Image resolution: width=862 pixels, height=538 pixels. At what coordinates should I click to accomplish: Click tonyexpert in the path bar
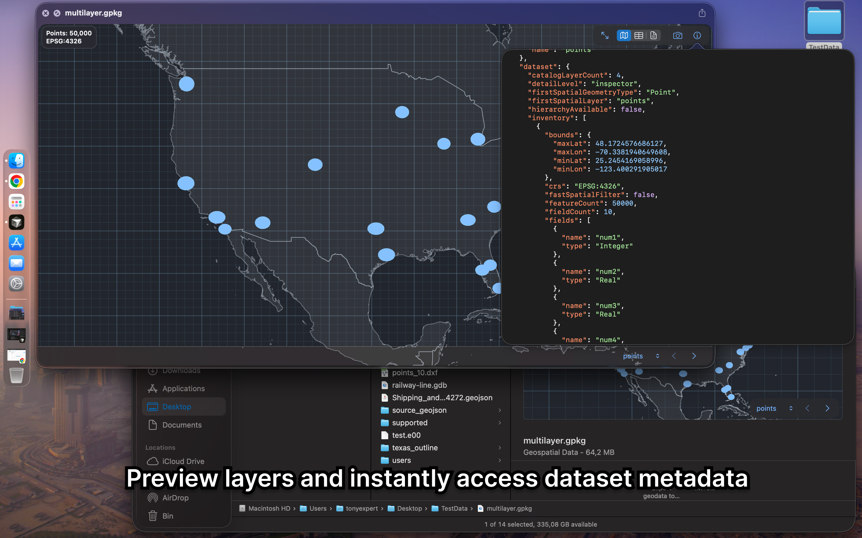[361, 508]
